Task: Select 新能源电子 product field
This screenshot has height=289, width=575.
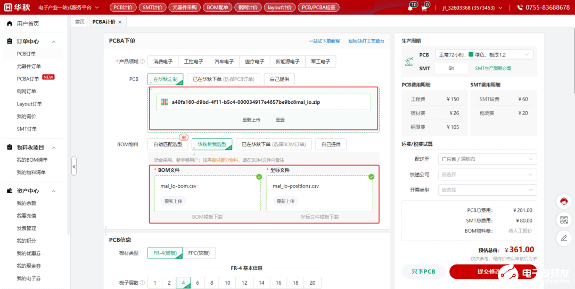Action: point(287,62)
